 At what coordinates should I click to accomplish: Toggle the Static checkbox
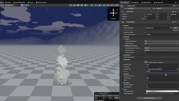coord(171,6)
